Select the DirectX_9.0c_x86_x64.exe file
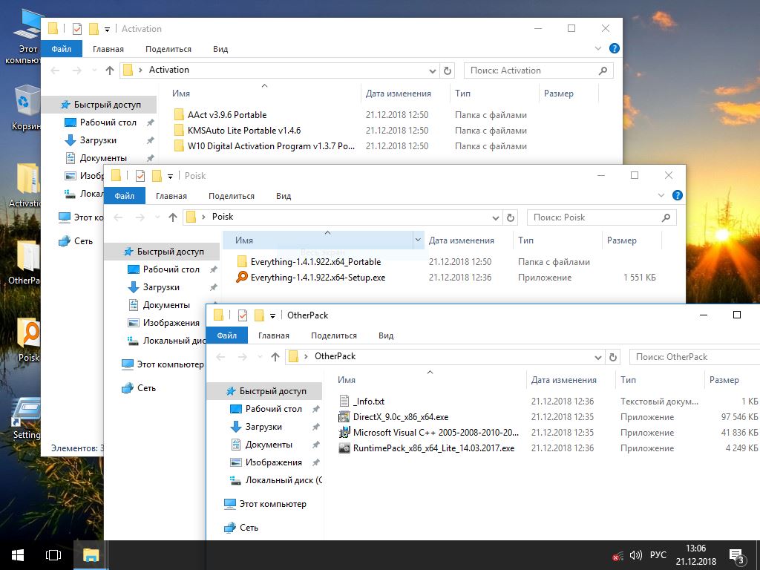 pos(400,417)
